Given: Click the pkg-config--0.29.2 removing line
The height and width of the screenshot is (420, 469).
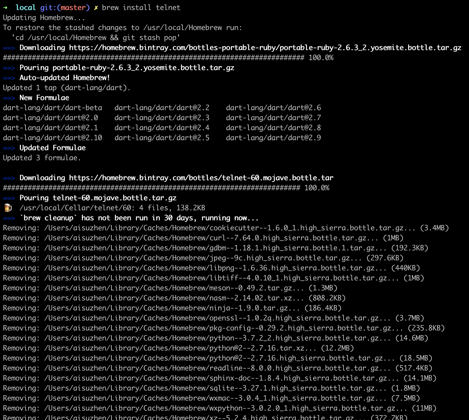Looking at the screenshot, I should coord(224,328).
